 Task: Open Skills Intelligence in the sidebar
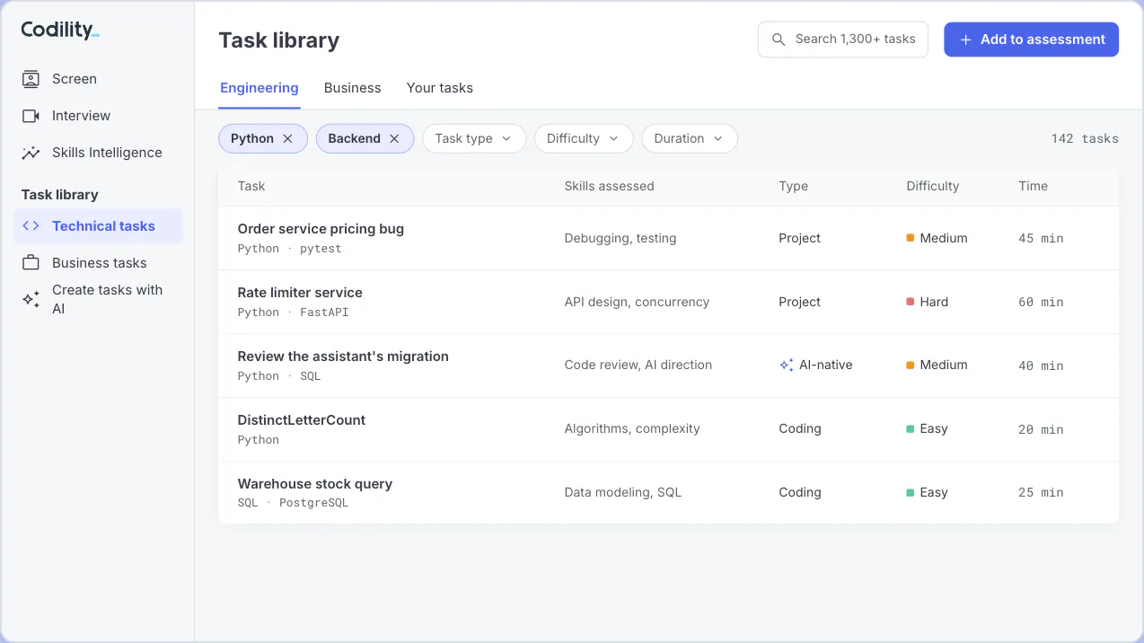(x=98, y=153)
